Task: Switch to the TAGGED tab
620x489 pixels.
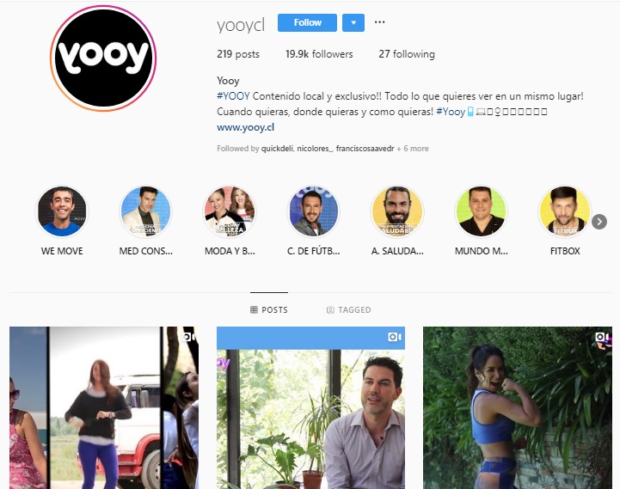Action: click(349, 309)
